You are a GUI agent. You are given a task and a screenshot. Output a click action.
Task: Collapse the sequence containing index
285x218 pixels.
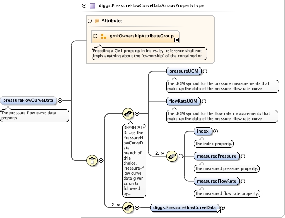(181, 156)
